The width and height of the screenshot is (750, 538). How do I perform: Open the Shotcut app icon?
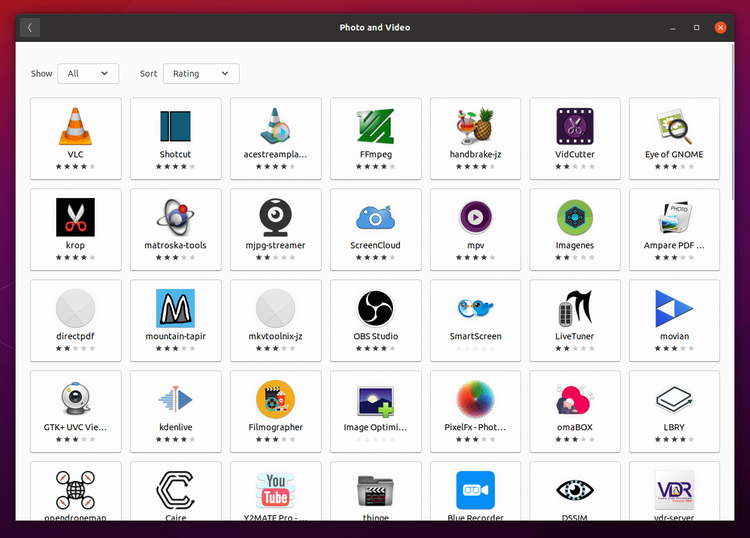point(176,126)
